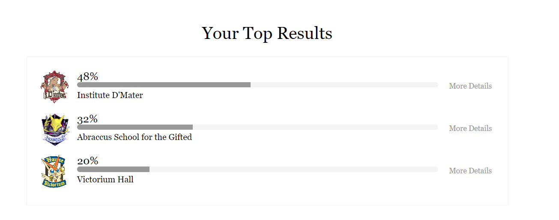Click the empty track of Institute D'Mater's bar
The height and width of the screenshot is (220, 559).
pyautogui.click(x=343, y=85)
